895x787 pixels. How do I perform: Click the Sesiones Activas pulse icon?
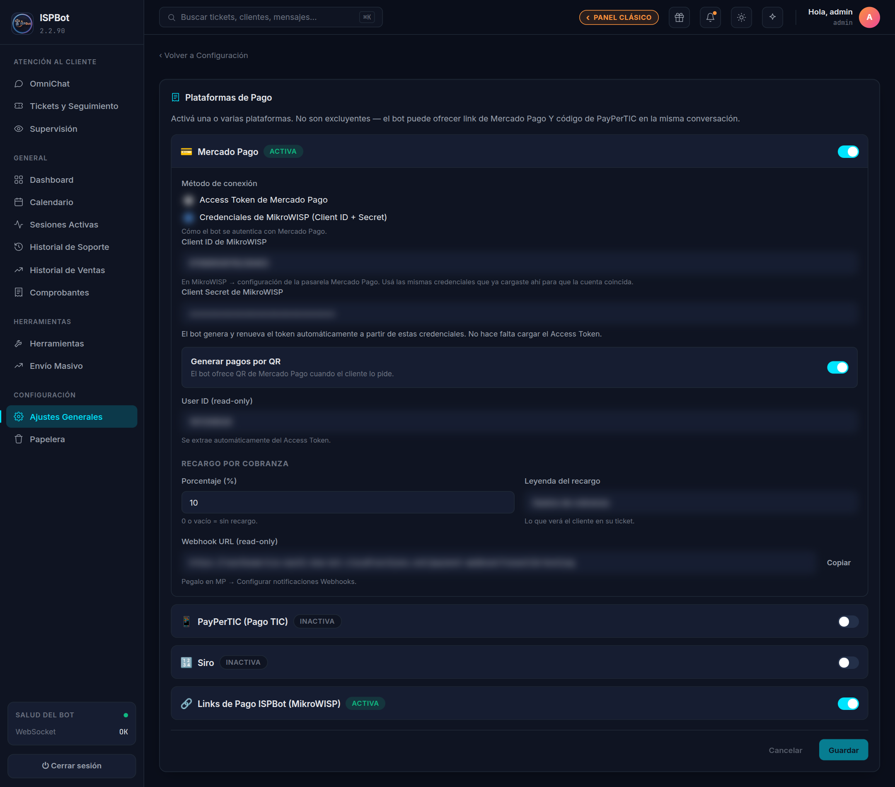click(x=18, y=224)
